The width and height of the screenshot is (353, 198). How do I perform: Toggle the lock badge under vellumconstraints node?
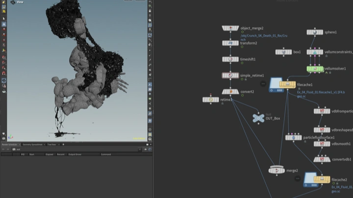(326, 56)
